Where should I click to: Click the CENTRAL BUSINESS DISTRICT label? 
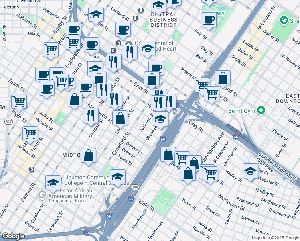pos(163,20)
